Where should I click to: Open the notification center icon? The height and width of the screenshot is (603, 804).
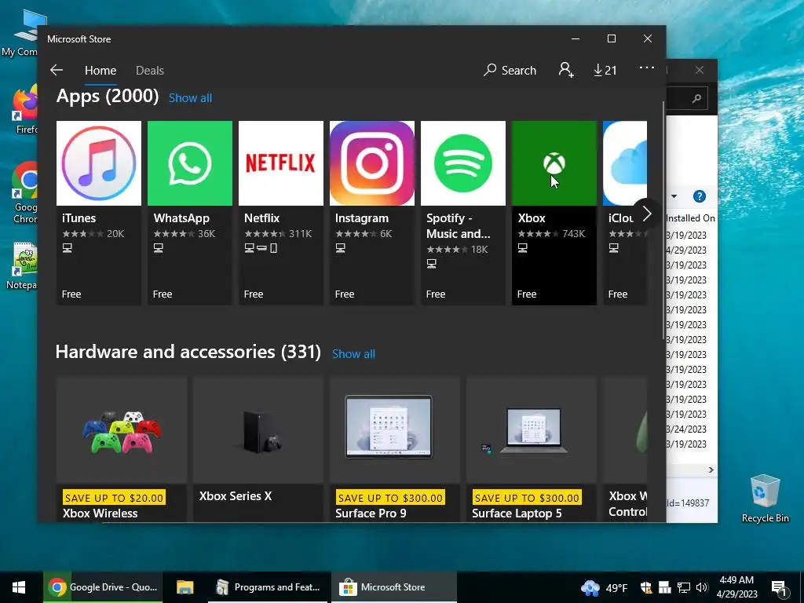click(779, 587)
